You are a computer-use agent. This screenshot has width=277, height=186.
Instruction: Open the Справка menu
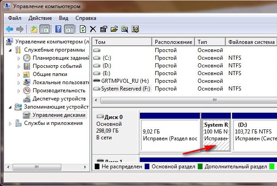point(86,18)
